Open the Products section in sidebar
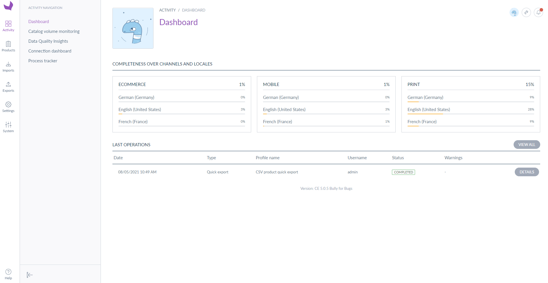548x283 pixels. pos(8,46)
